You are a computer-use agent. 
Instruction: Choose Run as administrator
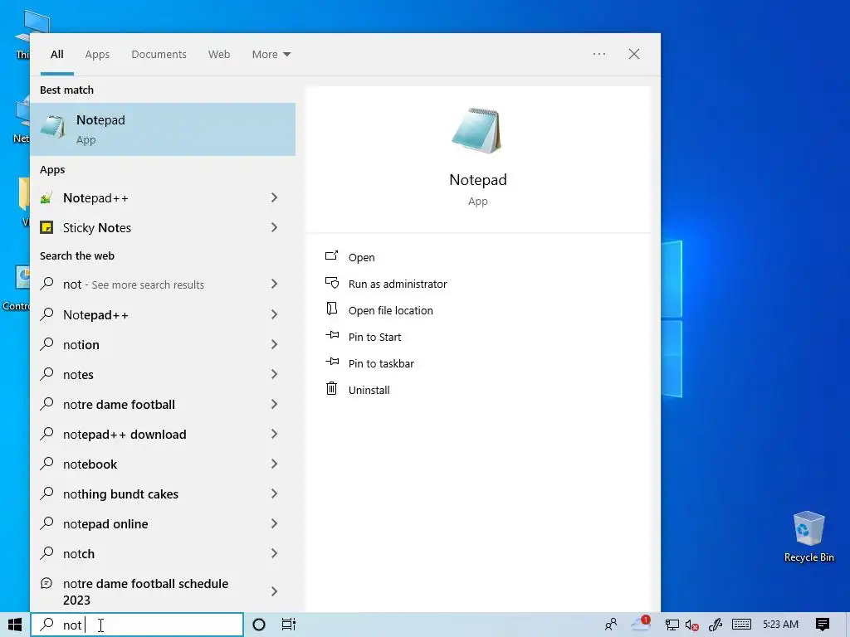click(398, 284)
